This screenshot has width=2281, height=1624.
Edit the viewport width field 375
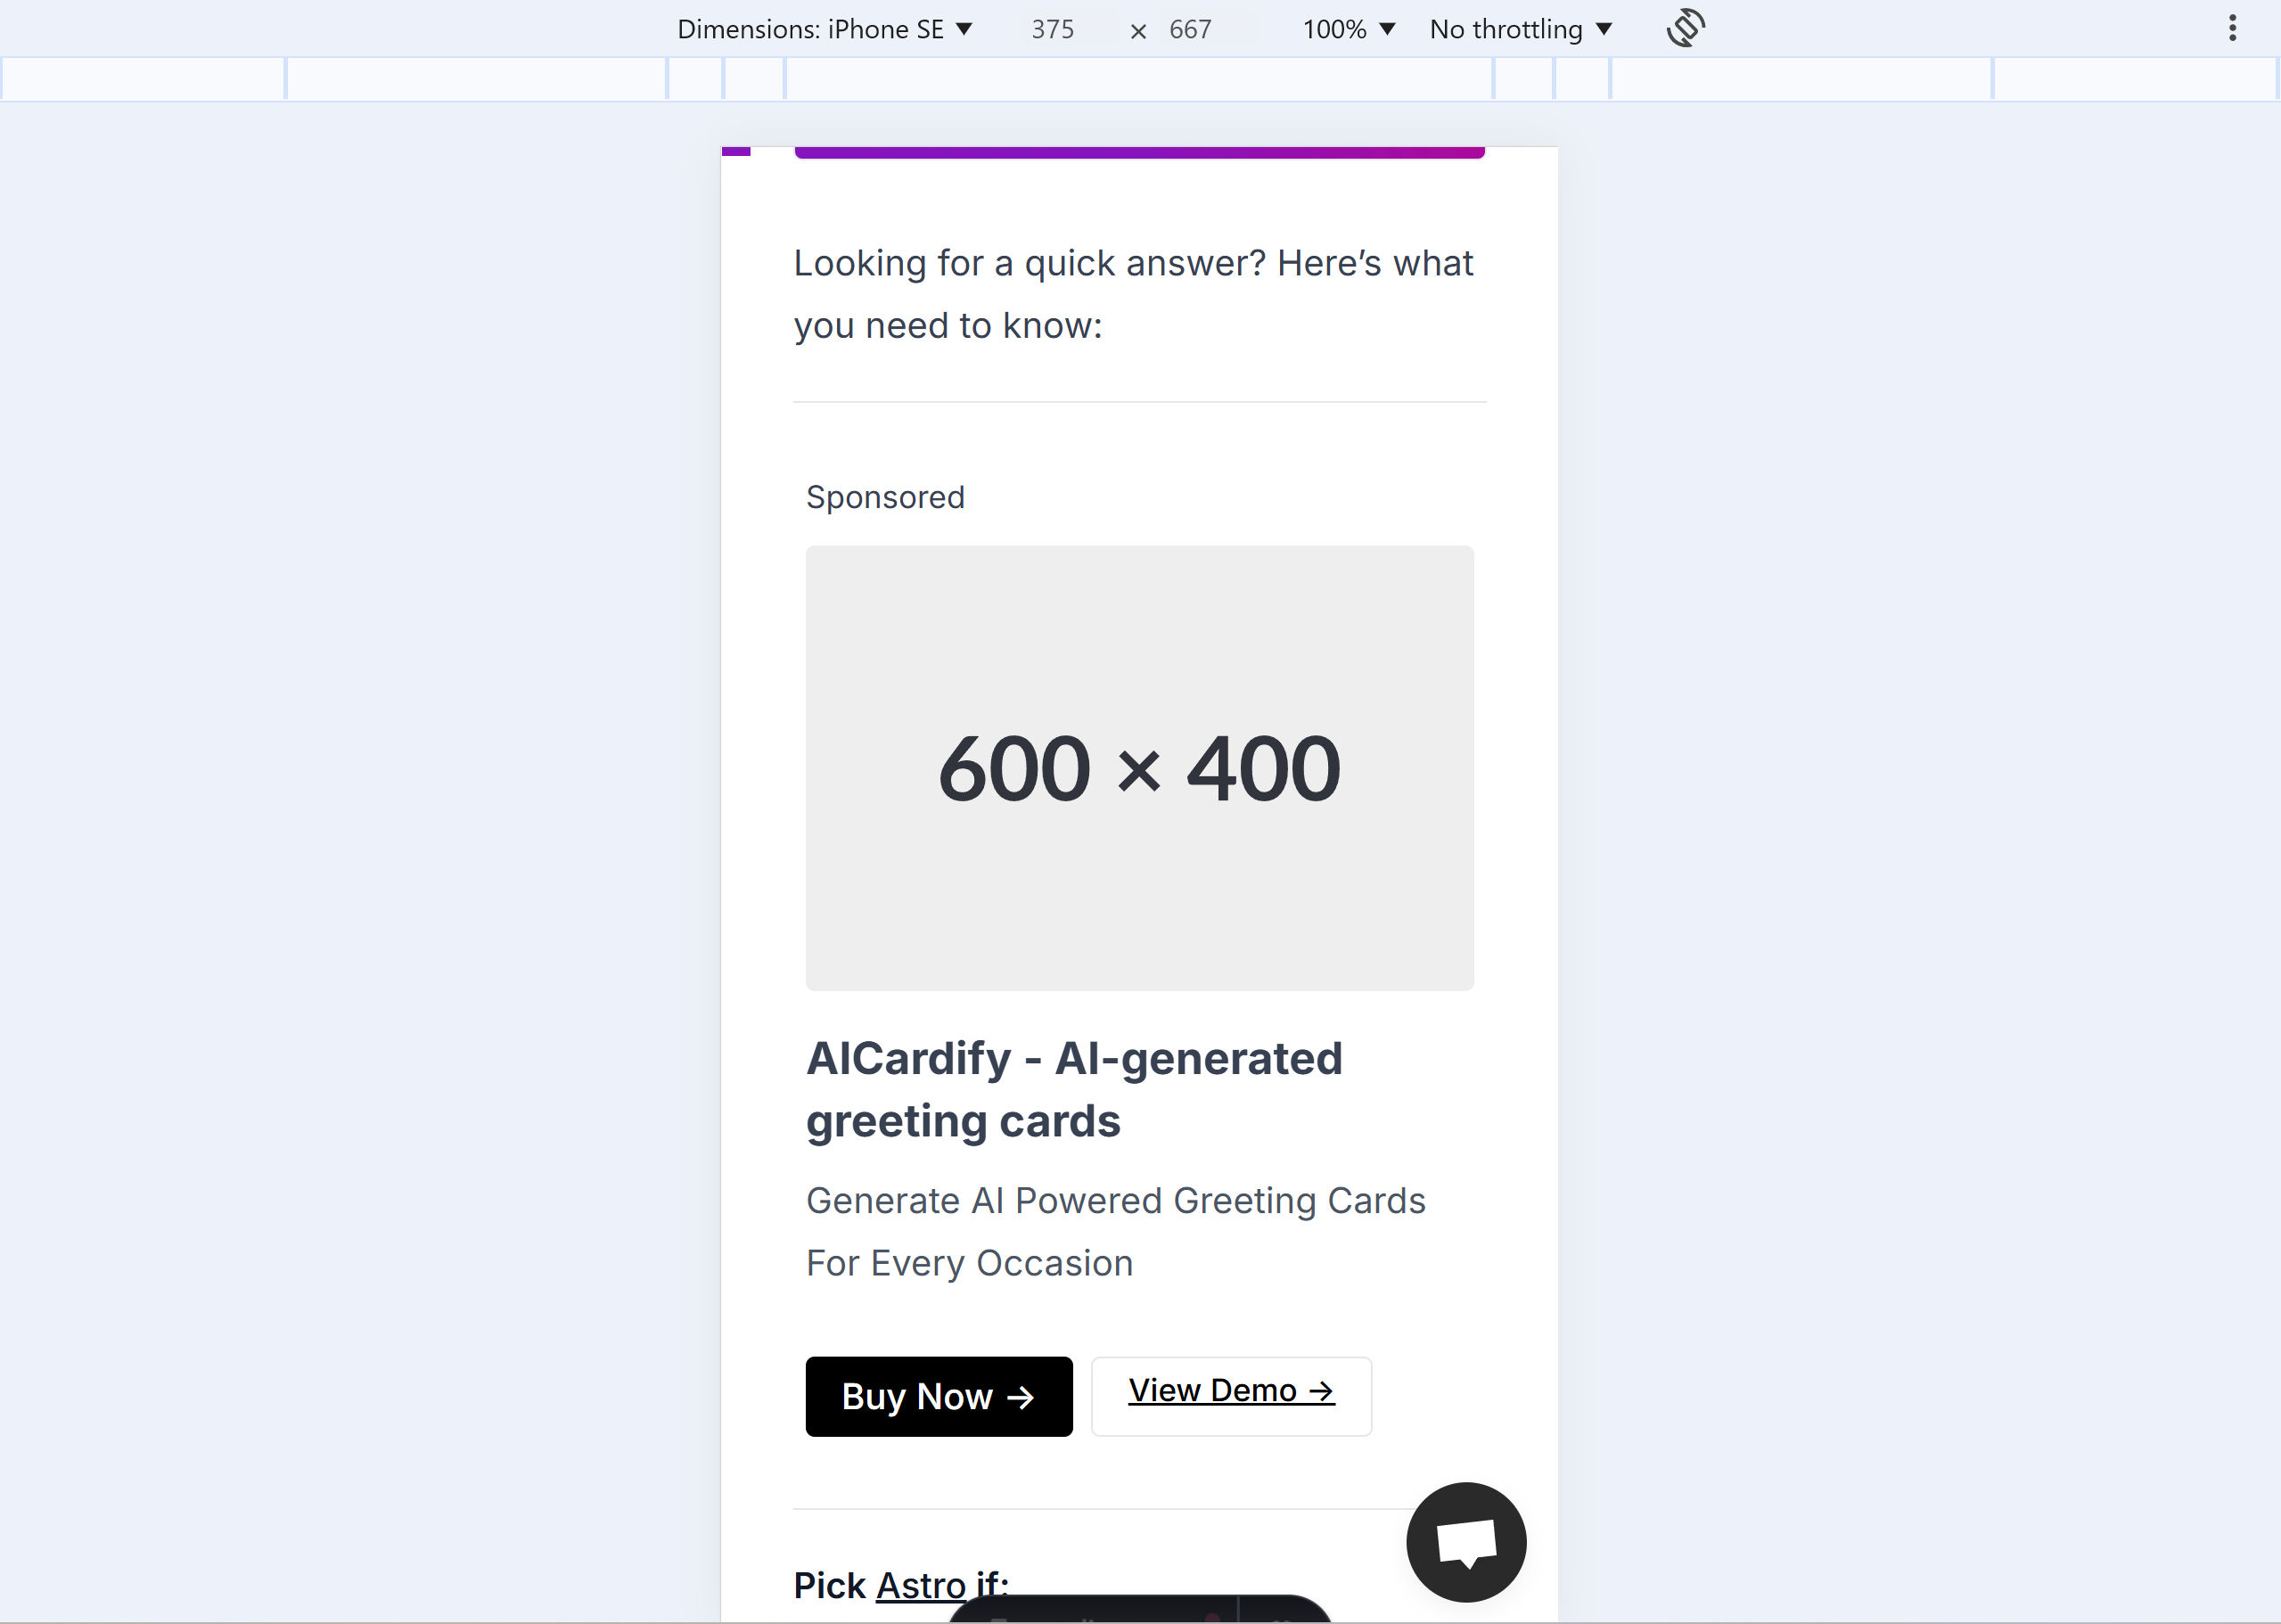click(x=1053, y=29)
